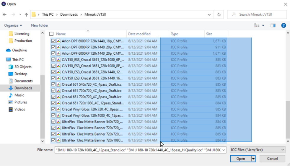Open the Help question mark icon
The width and height of the screenshot is (290, 166).
pos(284,25)
